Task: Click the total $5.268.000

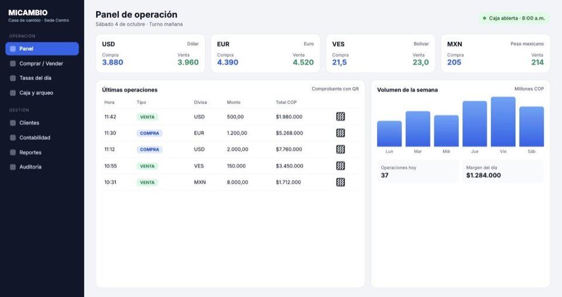Action: click(289, 133)
